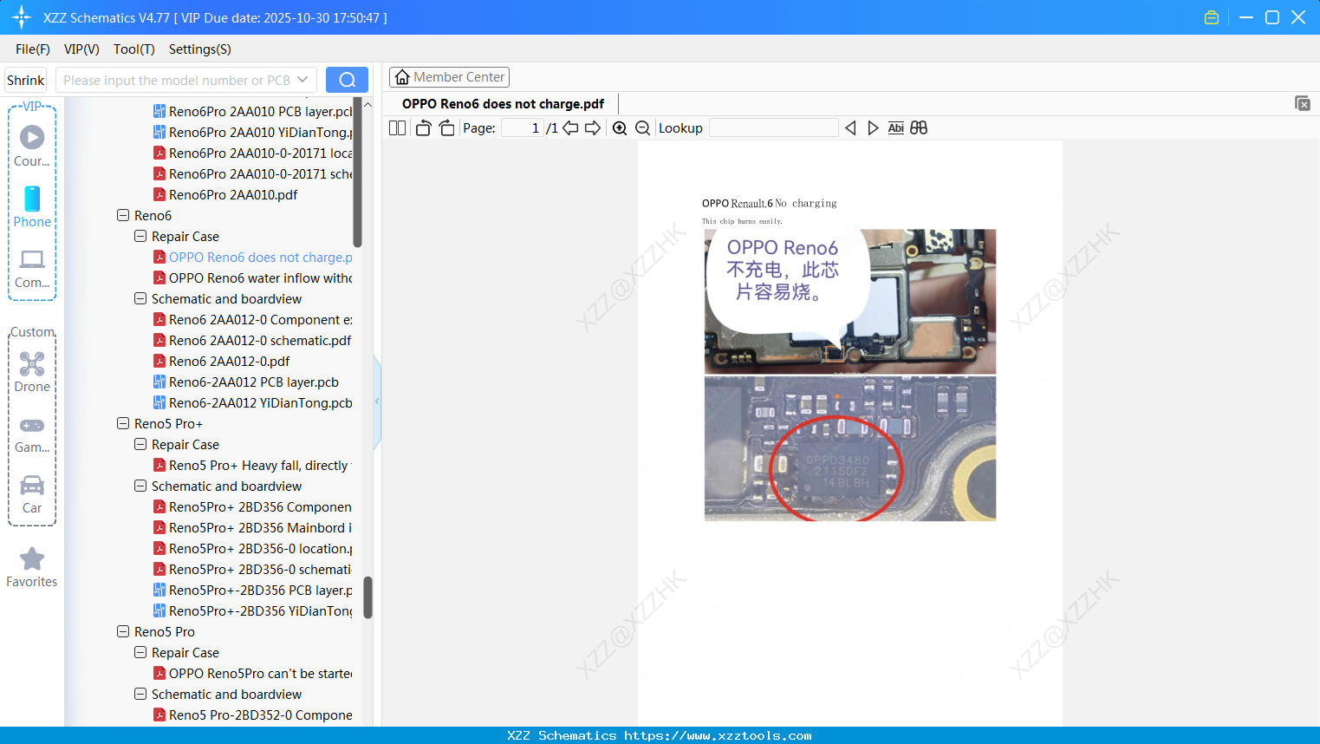Open the Settings(S) menu
This screenshot has width=1320, height=744.
[200, 49]
